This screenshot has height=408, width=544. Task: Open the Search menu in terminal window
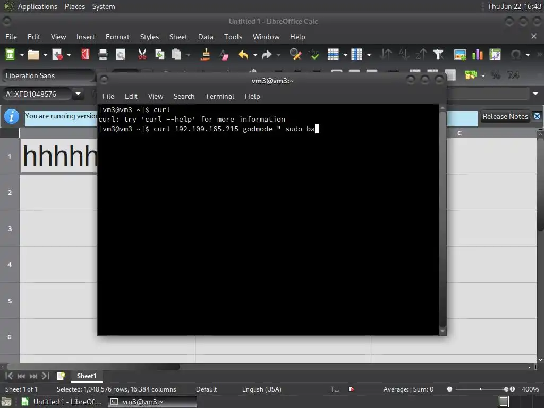(184, 97)
